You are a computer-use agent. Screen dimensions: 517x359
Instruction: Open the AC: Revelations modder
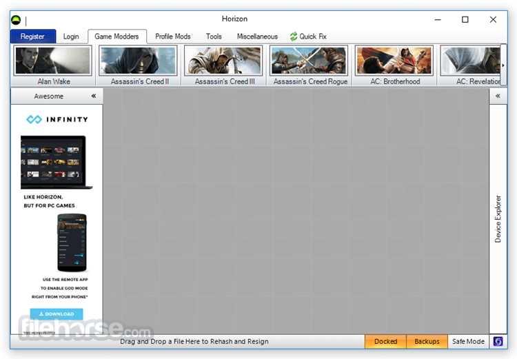[x=470, y=65]
